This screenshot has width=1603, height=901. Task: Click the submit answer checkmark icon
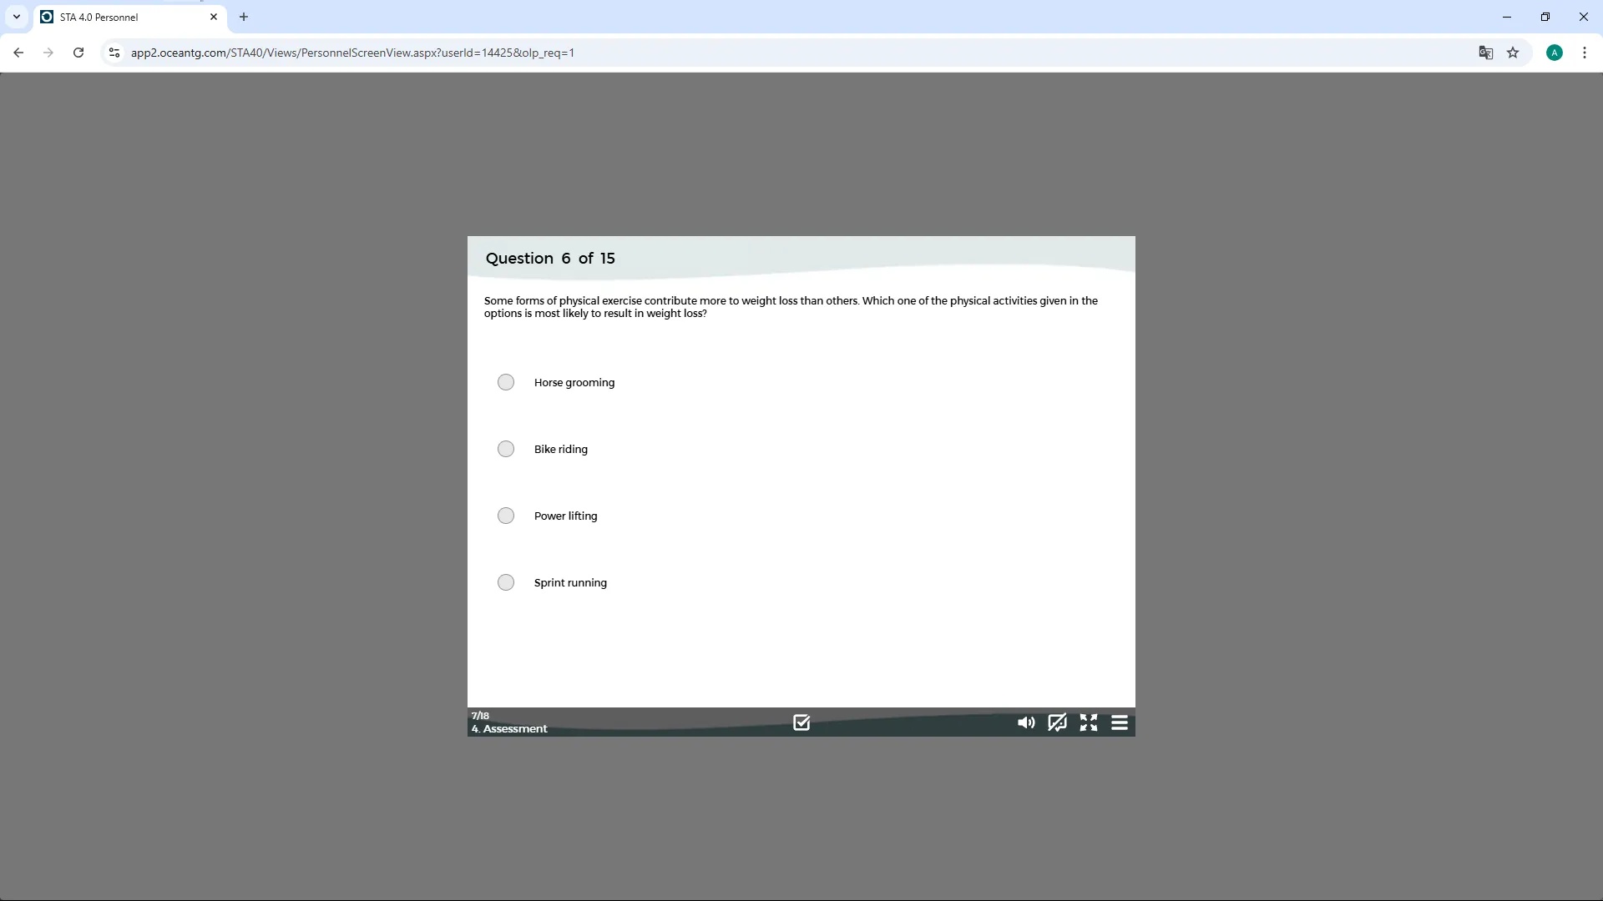pos(801,722)
